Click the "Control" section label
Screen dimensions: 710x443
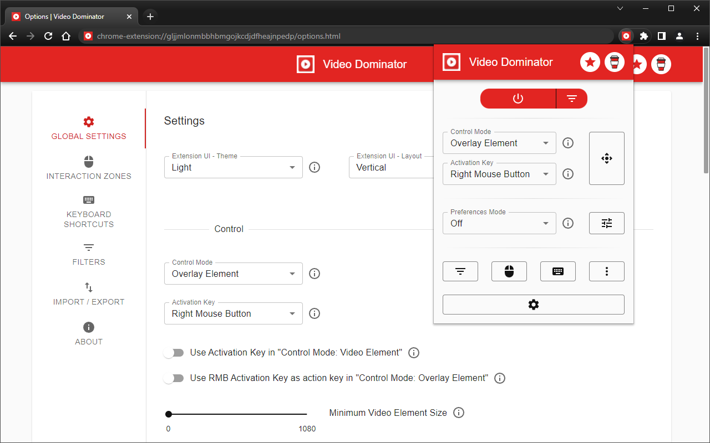(229, 229)
